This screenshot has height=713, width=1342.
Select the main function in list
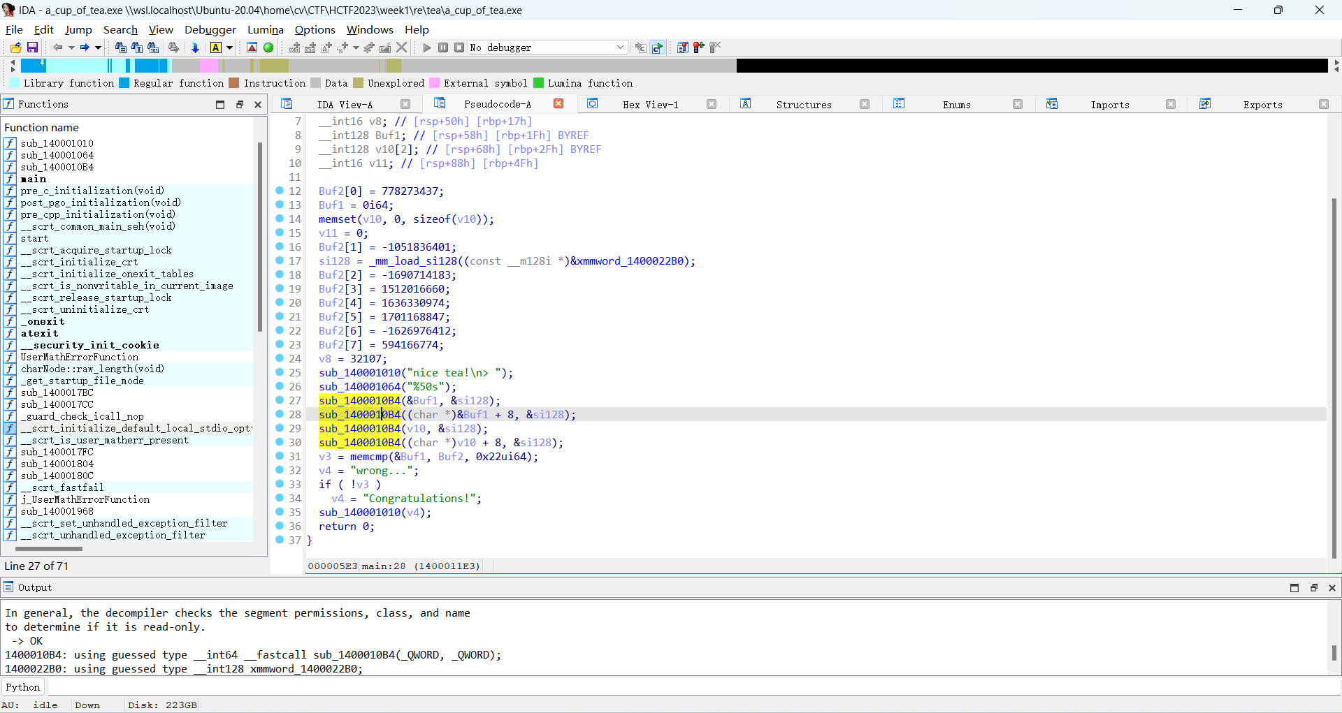point(34,179)
